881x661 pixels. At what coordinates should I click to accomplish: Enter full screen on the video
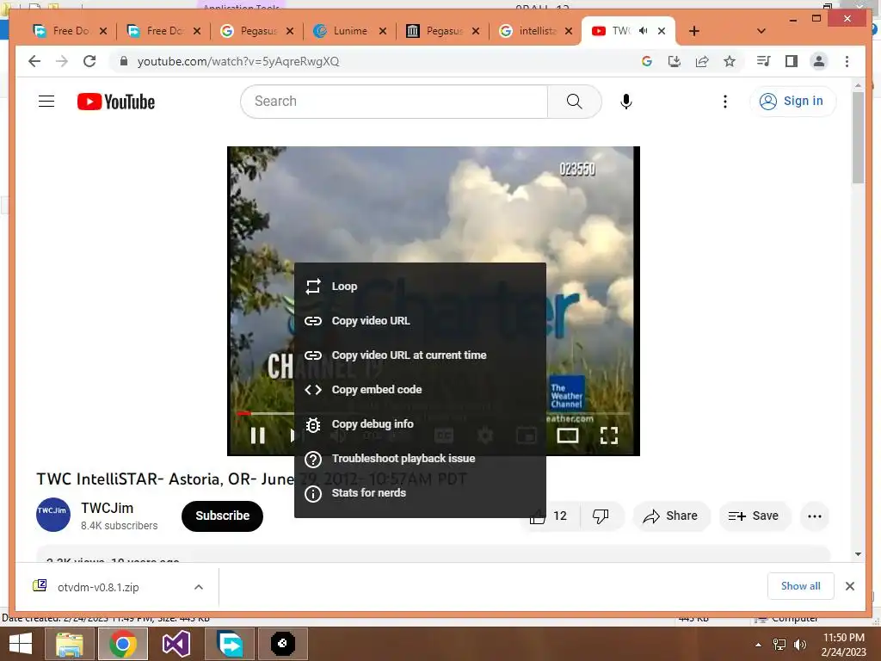tap(609, 436)
